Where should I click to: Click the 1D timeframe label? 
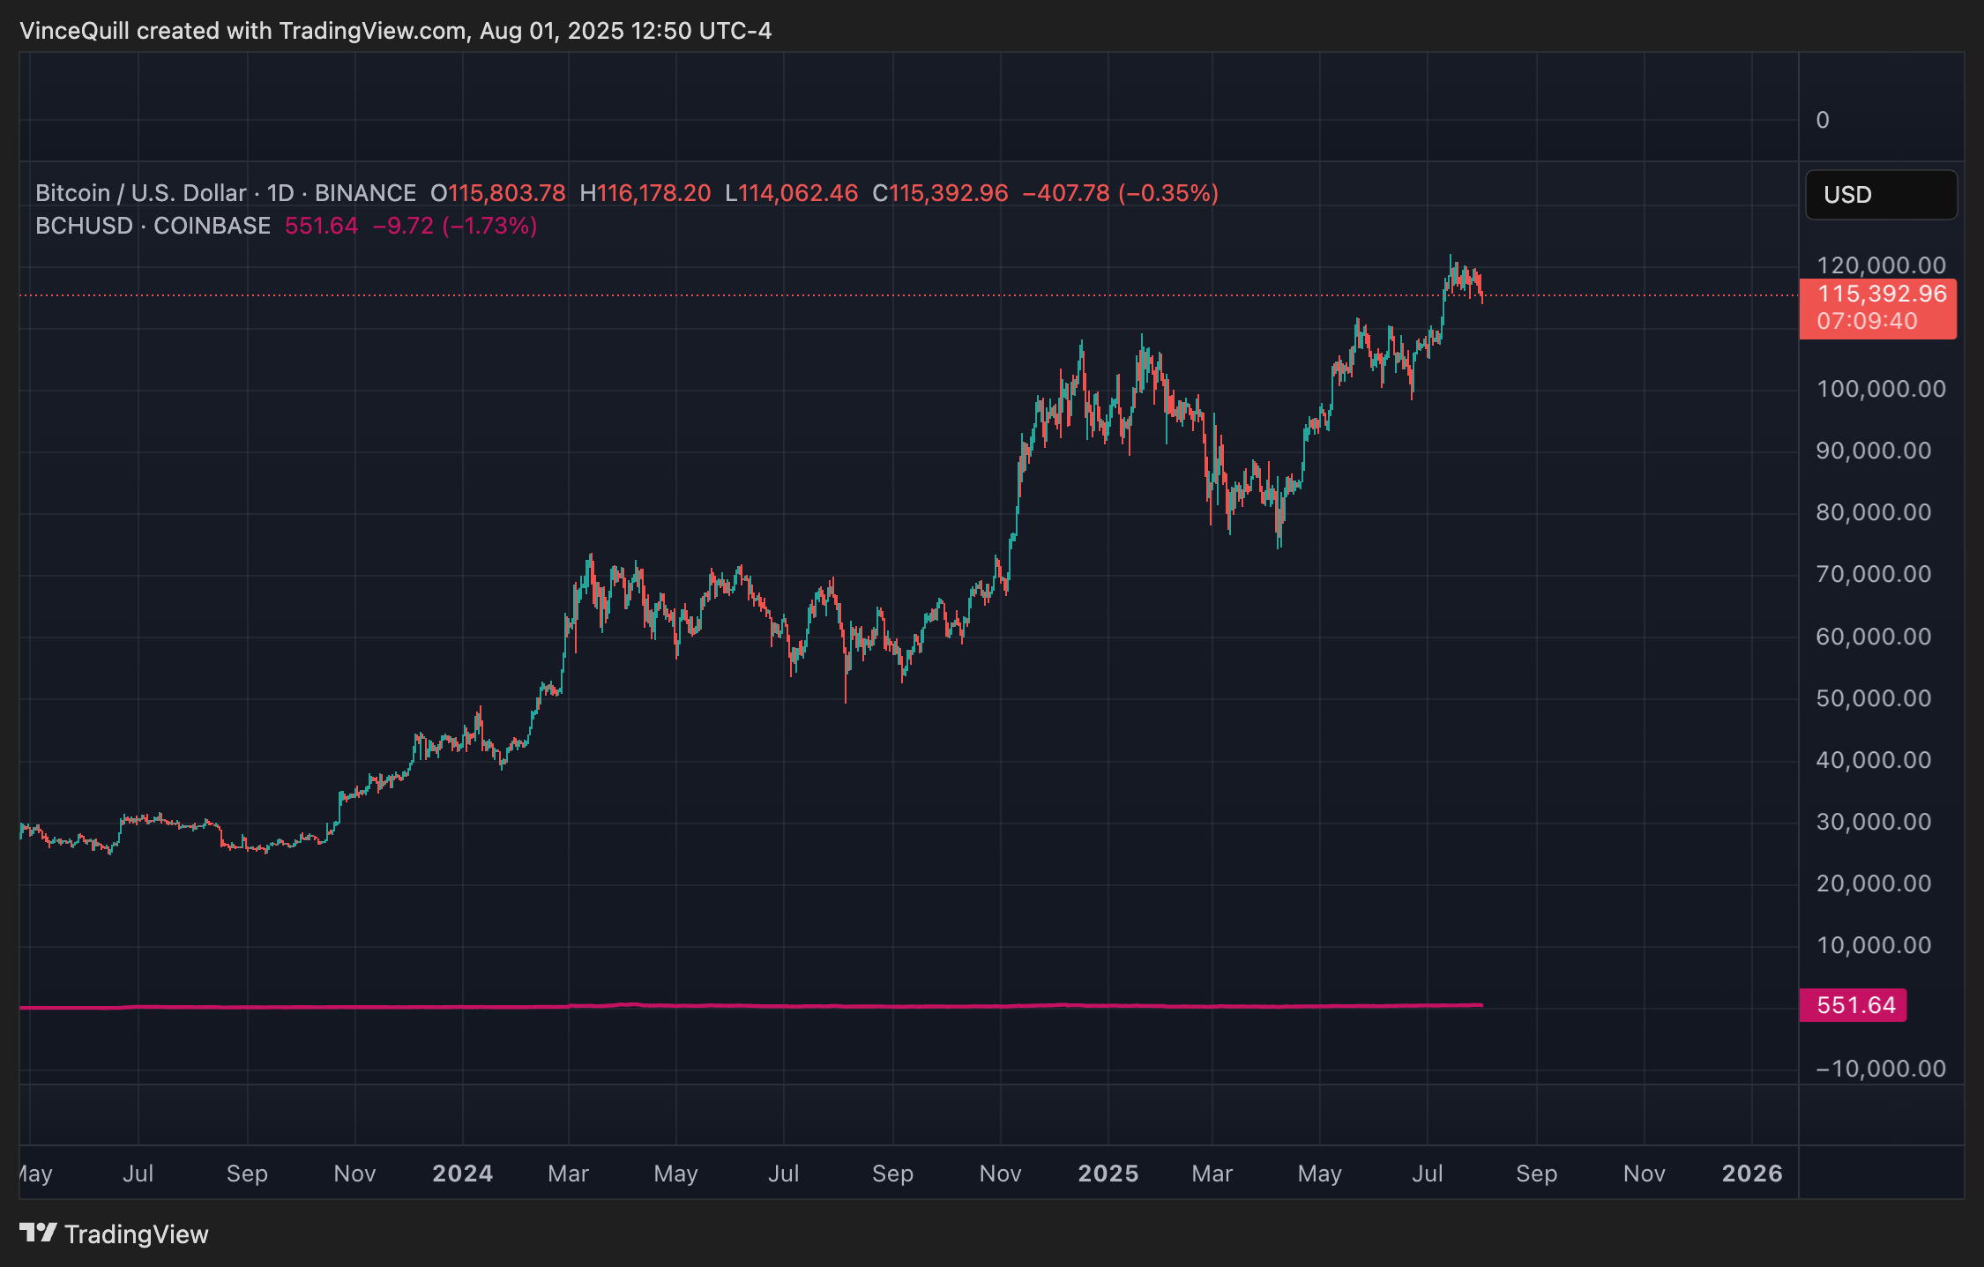[275, 192]
